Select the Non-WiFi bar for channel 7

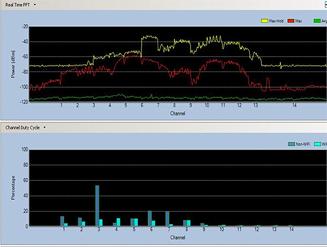(167, 219)
